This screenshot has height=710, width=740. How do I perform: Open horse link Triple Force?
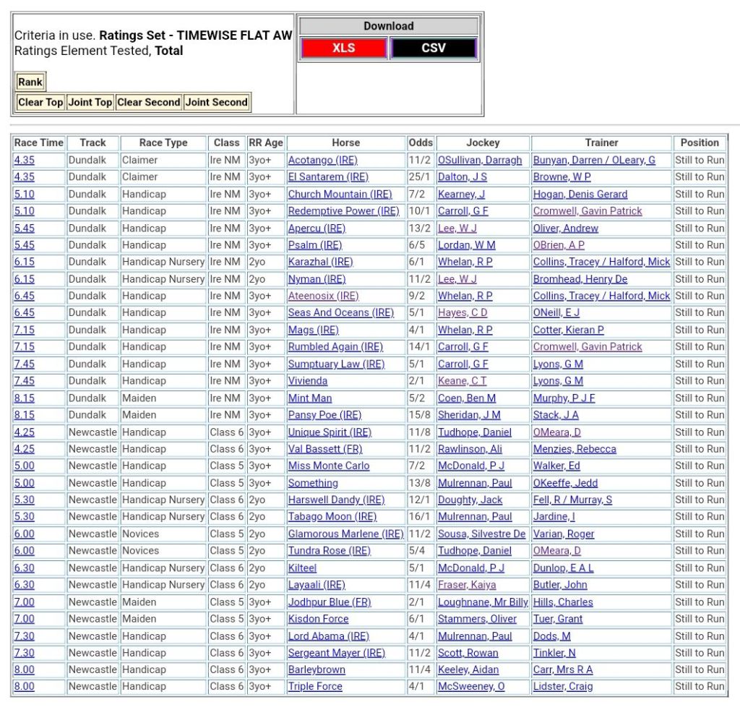pos(315,686)
